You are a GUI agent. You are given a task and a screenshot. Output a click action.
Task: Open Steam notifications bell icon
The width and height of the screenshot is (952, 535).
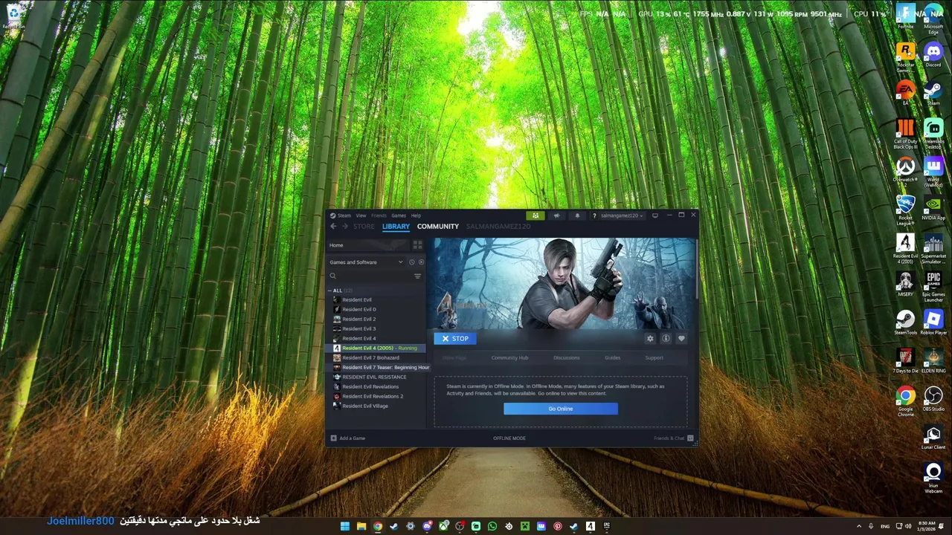tap(577, 215)
